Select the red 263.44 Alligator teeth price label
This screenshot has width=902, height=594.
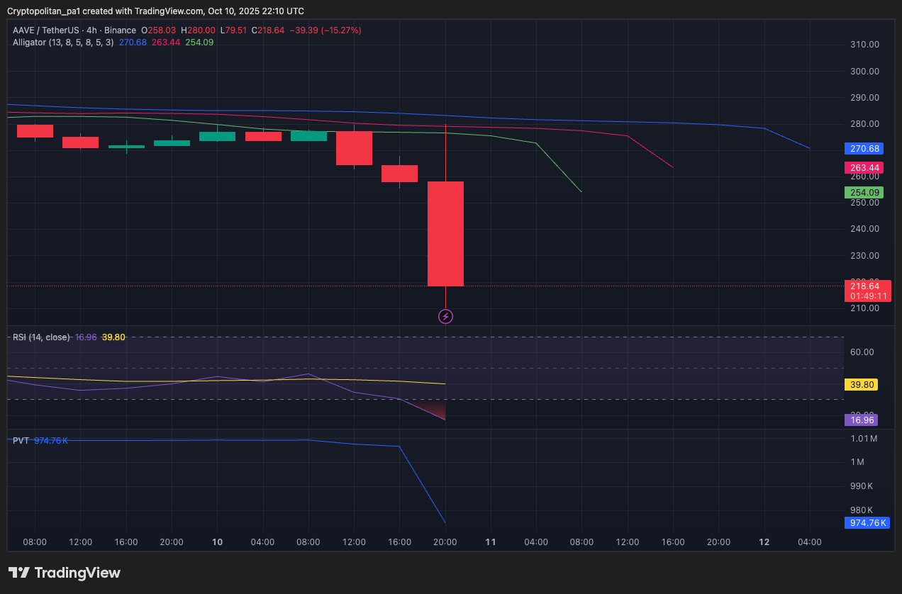point(862,168)
